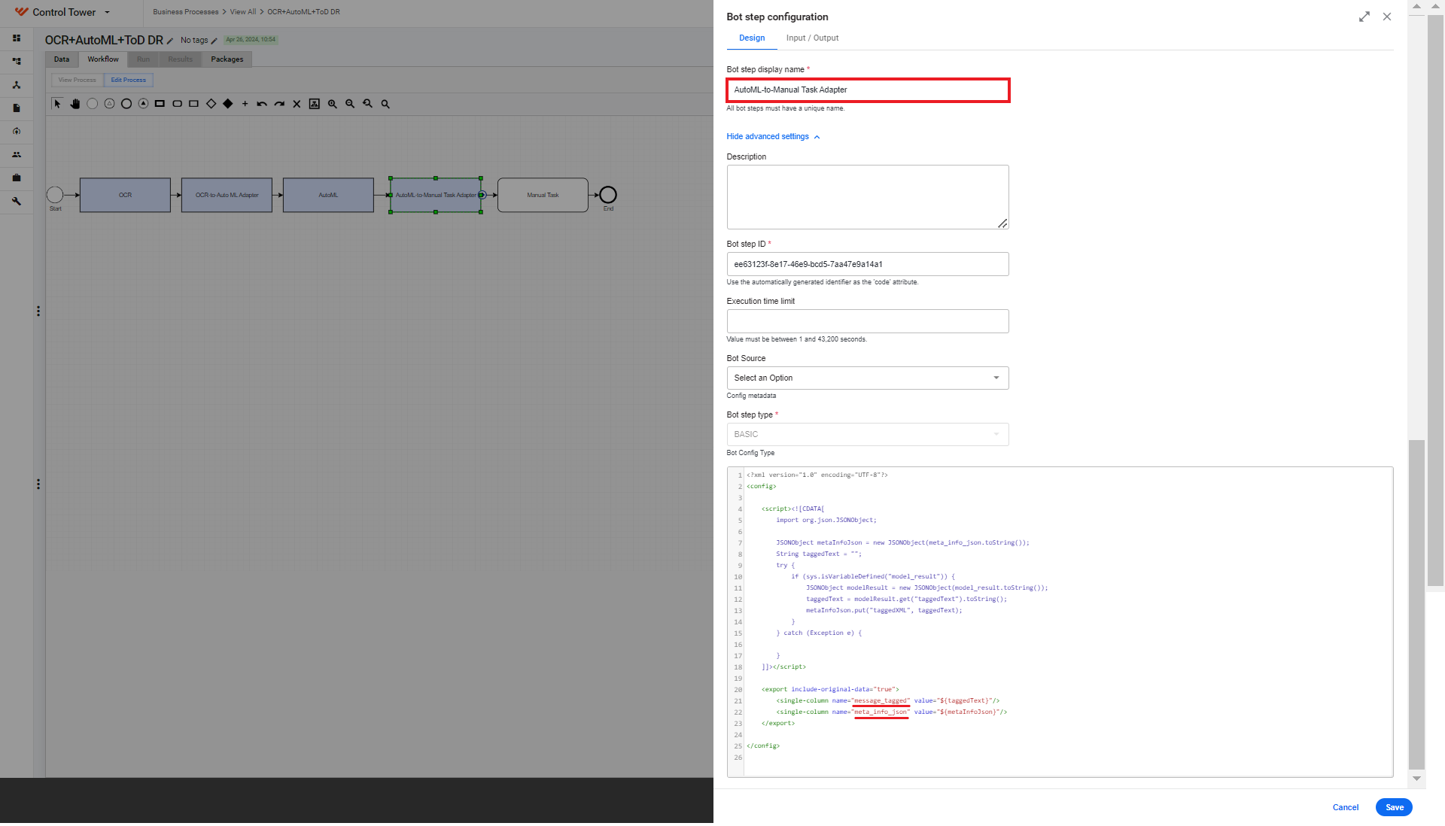Go to Business Processes breadcrumb
Viewport: 1445px width, 826px height.
tap(186, 12)
